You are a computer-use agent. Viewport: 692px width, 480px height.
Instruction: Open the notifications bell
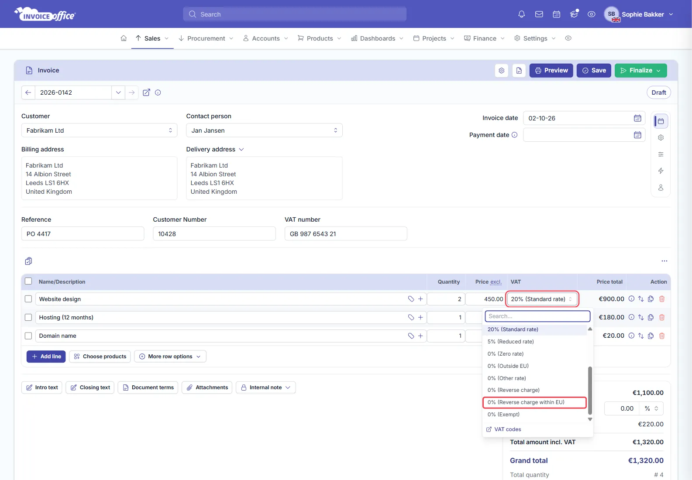521,14
